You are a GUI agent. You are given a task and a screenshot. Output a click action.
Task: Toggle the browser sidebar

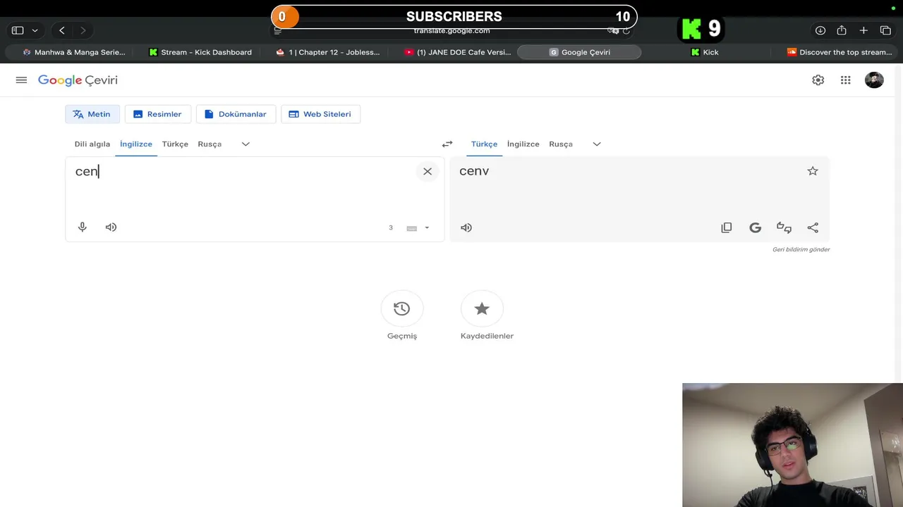click(18, 30)
